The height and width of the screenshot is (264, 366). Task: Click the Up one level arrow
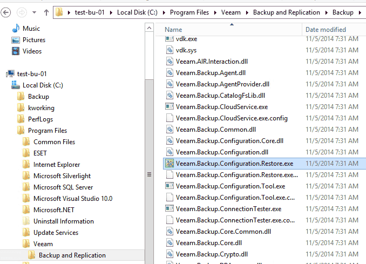(46, 12)
